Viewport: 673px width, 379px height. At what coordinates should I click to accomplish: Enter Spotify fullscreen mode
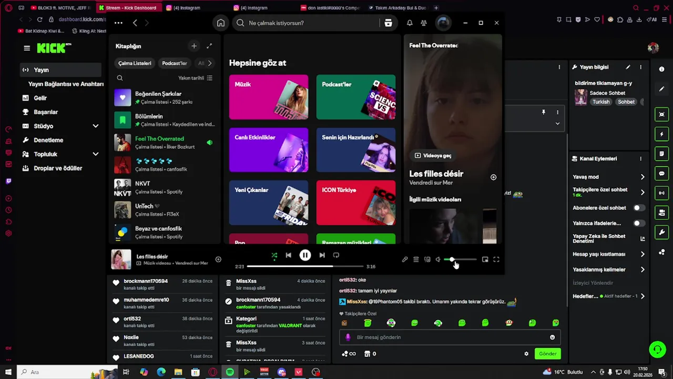pyautogui.click(x=496, y=260)
